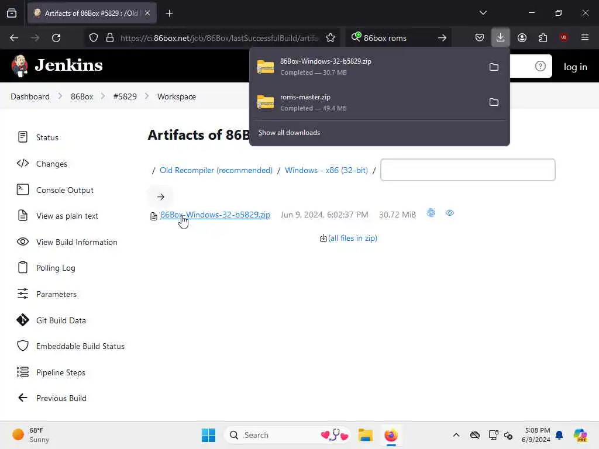Open a new browser tab
This screenshot has height=449, width=599.
click(169, 13)
